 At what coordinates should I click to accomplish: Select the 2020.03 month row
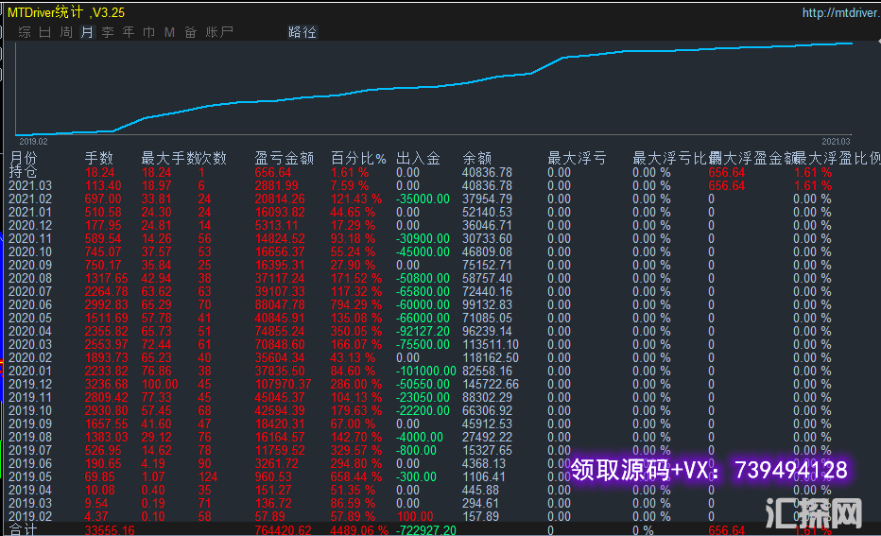click(x=30, y=344)
